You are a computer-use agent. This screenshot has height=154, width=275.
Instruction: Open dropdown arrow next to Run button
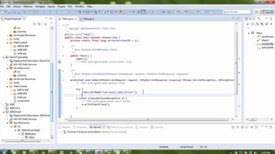click(x=91, y=12)
